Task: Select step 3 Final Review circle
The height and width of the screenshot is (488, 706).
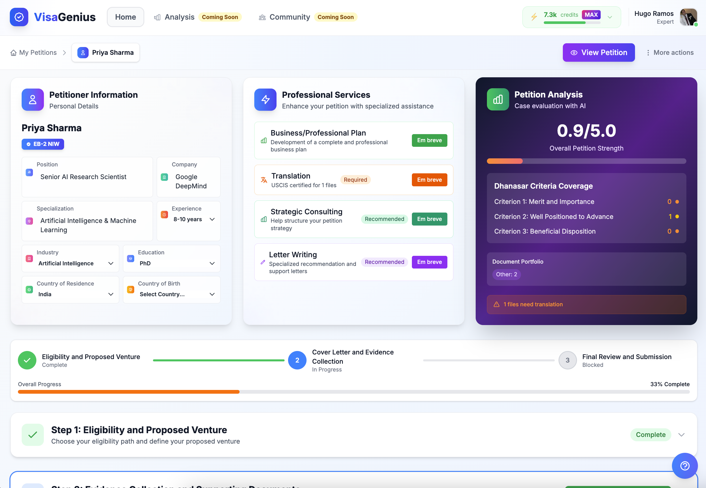Action: click(567, 360)
